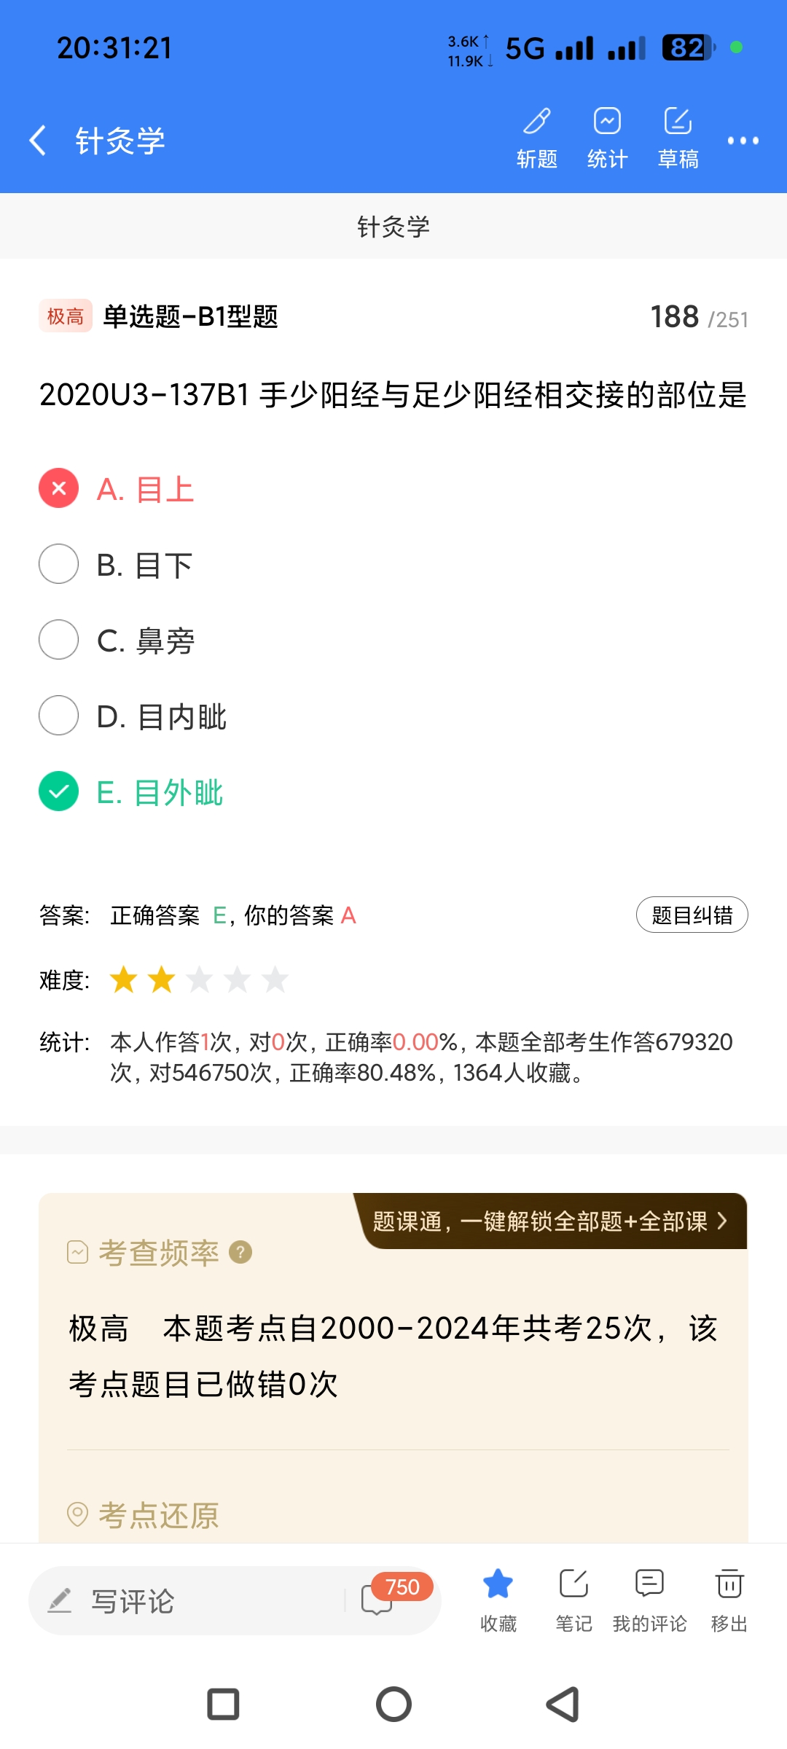This screenshot has height=1749, width=787.
Task: Expand the 考点还原 section
Action: tap(159, 1516)
